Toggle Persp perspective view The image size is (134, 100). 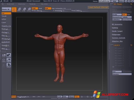click(14, 97)
